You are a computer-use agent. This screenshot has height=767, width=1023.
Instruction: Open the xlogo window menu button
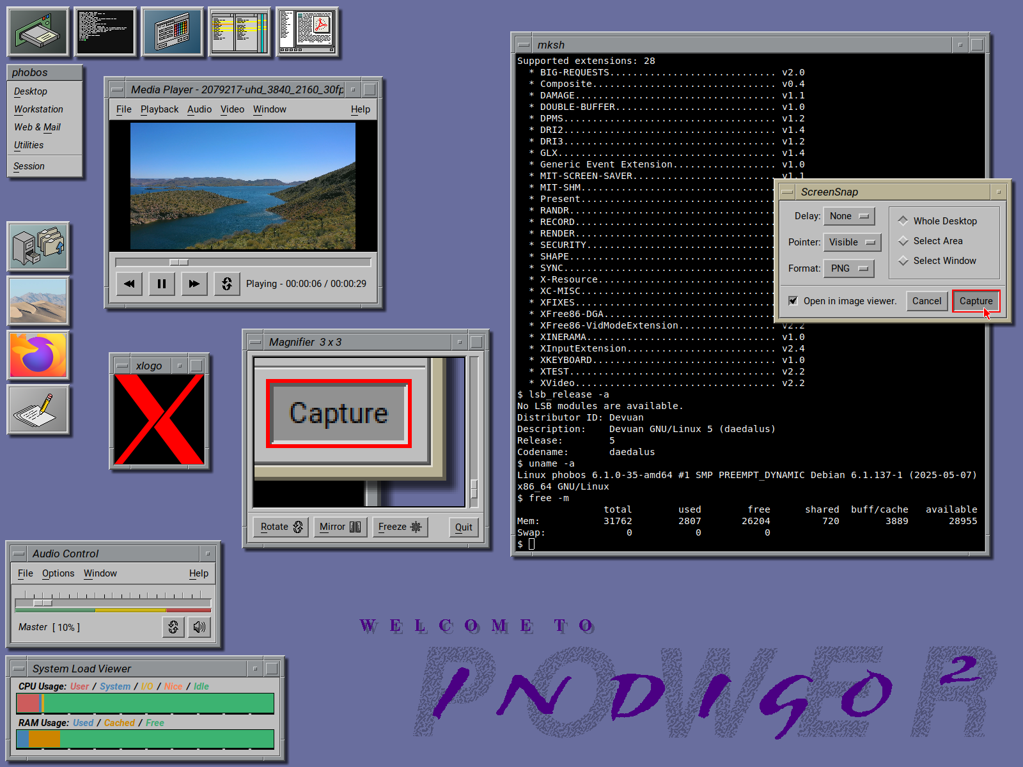[x=123, y=366]
